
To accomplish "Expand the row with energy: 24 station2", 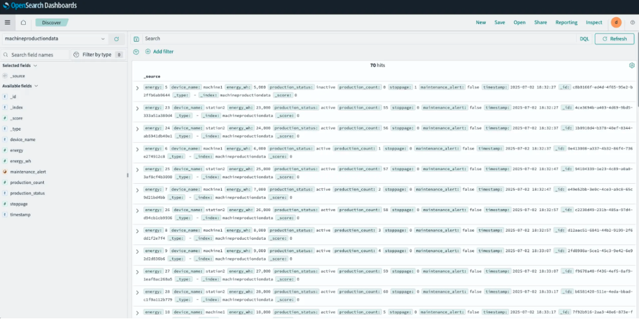I will coord(137,129).
